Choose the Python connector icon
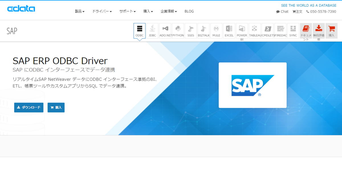Image resolution: width=342 pixels, height=169 pixels. click(x=178, y=31)
